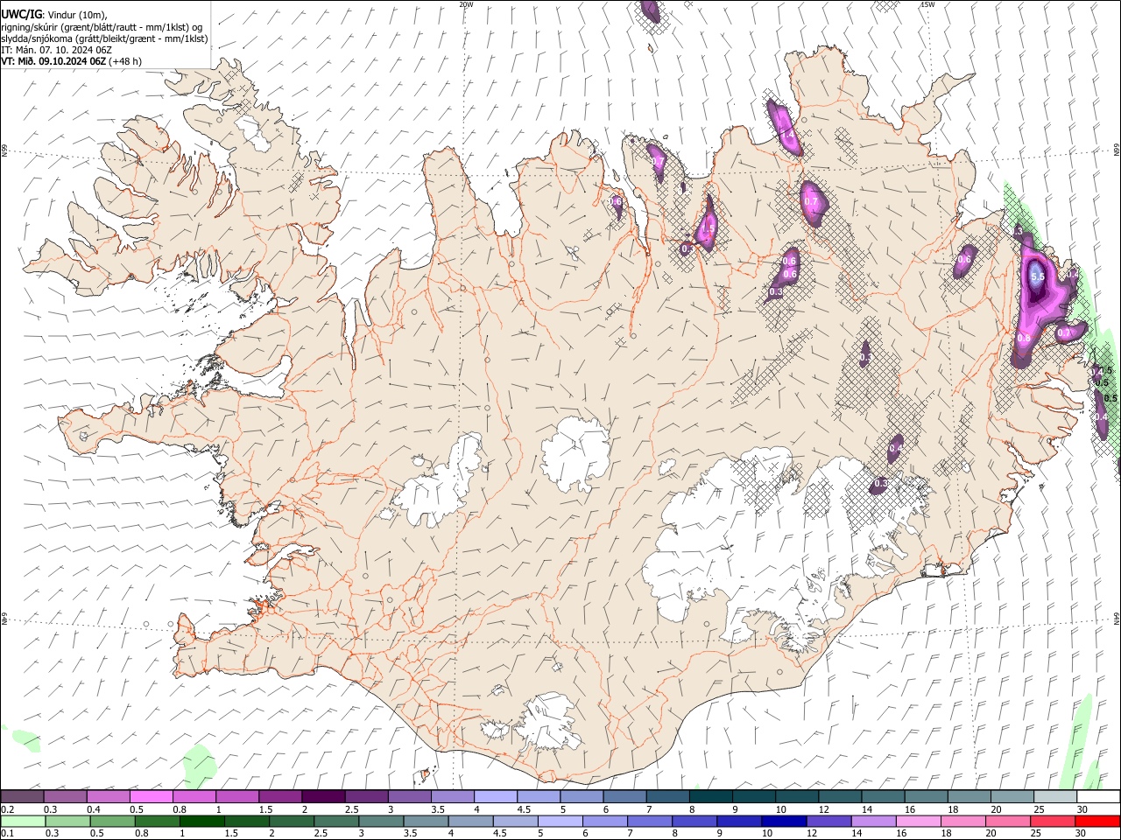This screenshot has width=1121, height=840.
Task: Click the '(+48 h)' forecast offset text
Action: [126, 61]
